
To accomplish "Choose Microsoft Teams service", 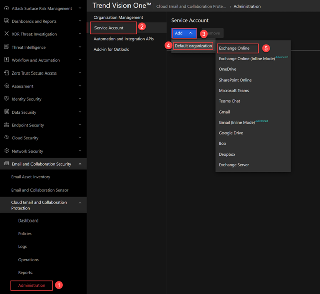I will point(234,91).
